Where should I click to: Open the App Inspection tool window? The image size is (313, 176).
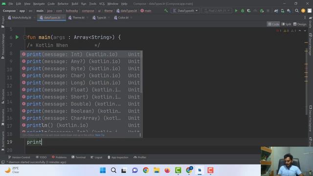(118, 157)
